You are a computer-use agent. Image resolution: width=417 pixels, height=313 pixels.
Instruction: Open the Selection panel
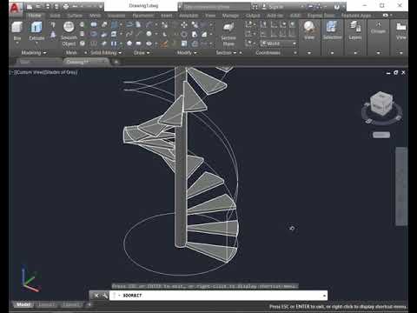coord(333,30)
